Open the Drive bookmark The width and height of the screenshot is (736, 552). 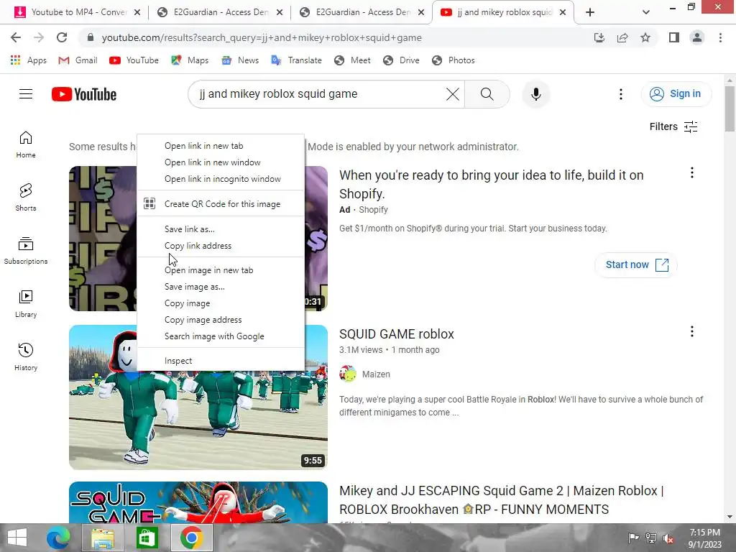(401, 60)
